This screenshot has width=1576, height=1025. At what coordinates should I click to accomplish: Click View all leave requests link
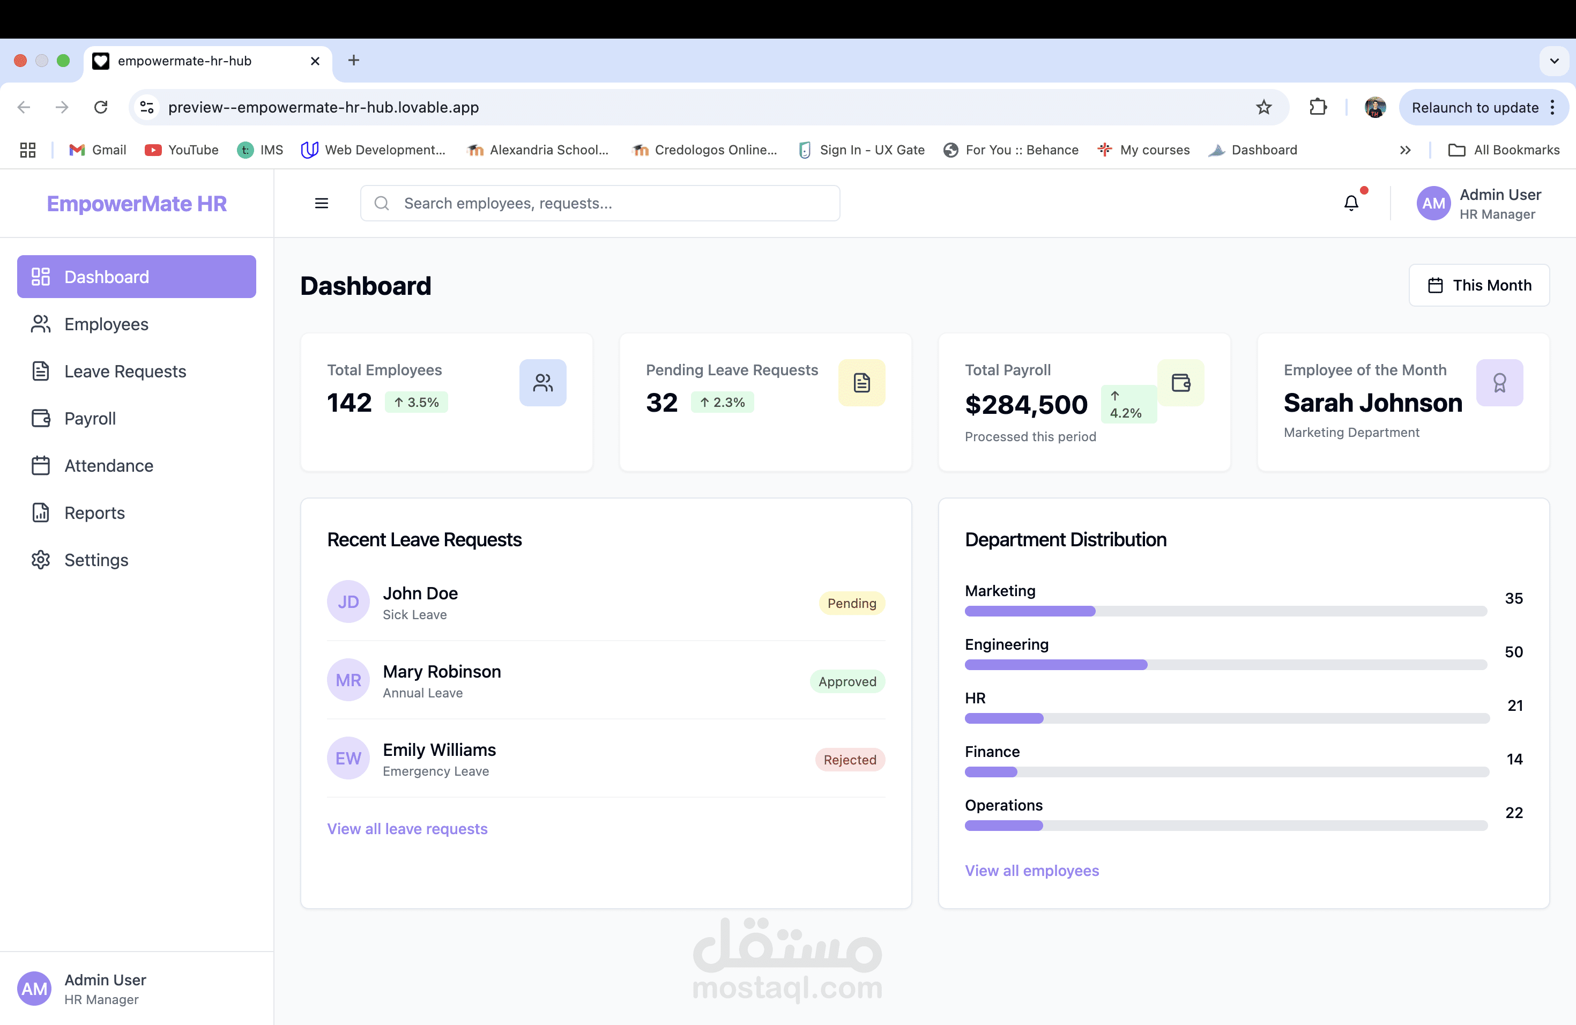[407, 829]
